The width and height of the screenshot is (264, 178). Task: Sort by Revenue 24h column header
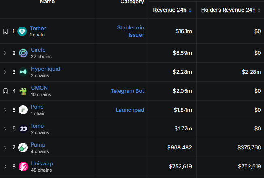tap(170, 10)
